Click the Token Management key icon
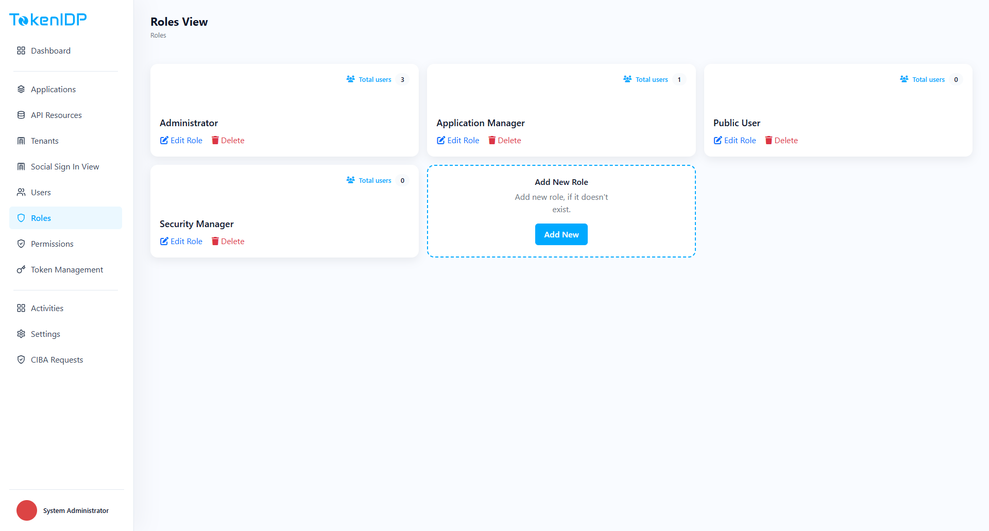This screenshot has width=989, height=531. (x=21, y=269)
